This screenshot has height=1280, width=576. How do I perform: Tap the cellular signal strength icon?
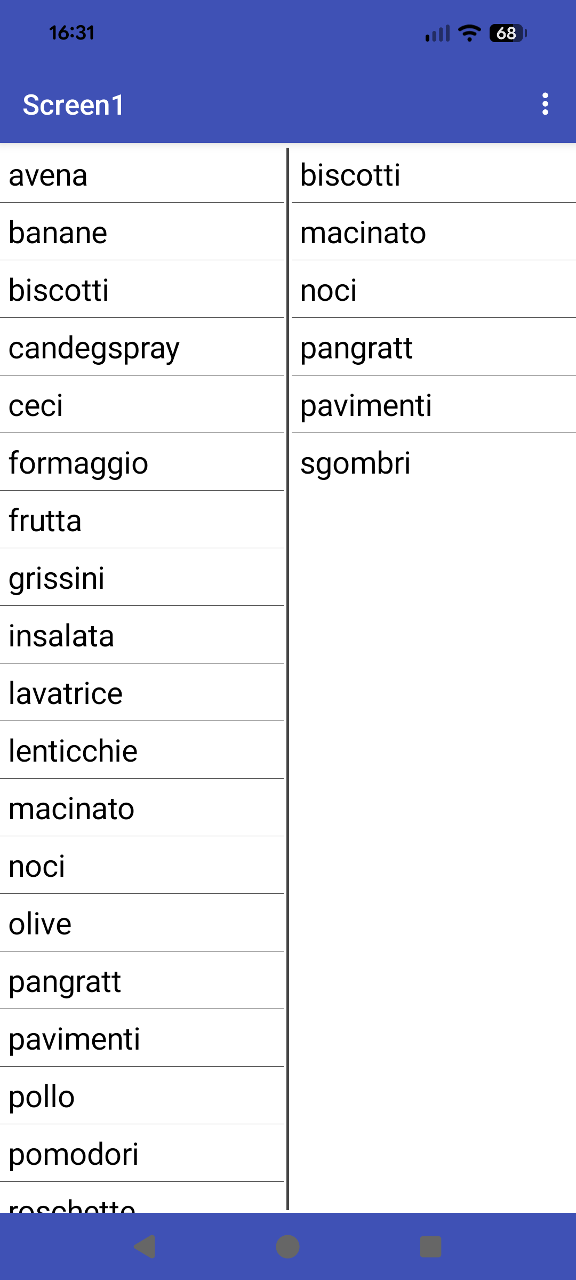click(437, 33)
